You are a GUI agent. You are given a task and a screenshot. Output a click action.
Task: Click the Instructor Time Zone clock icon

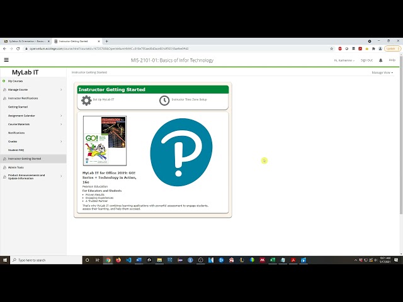pos(164,101)
